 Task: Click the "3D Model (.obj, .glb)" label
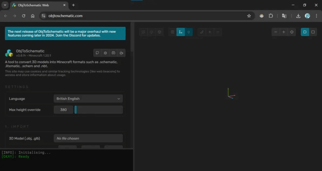tap(25, 138)
